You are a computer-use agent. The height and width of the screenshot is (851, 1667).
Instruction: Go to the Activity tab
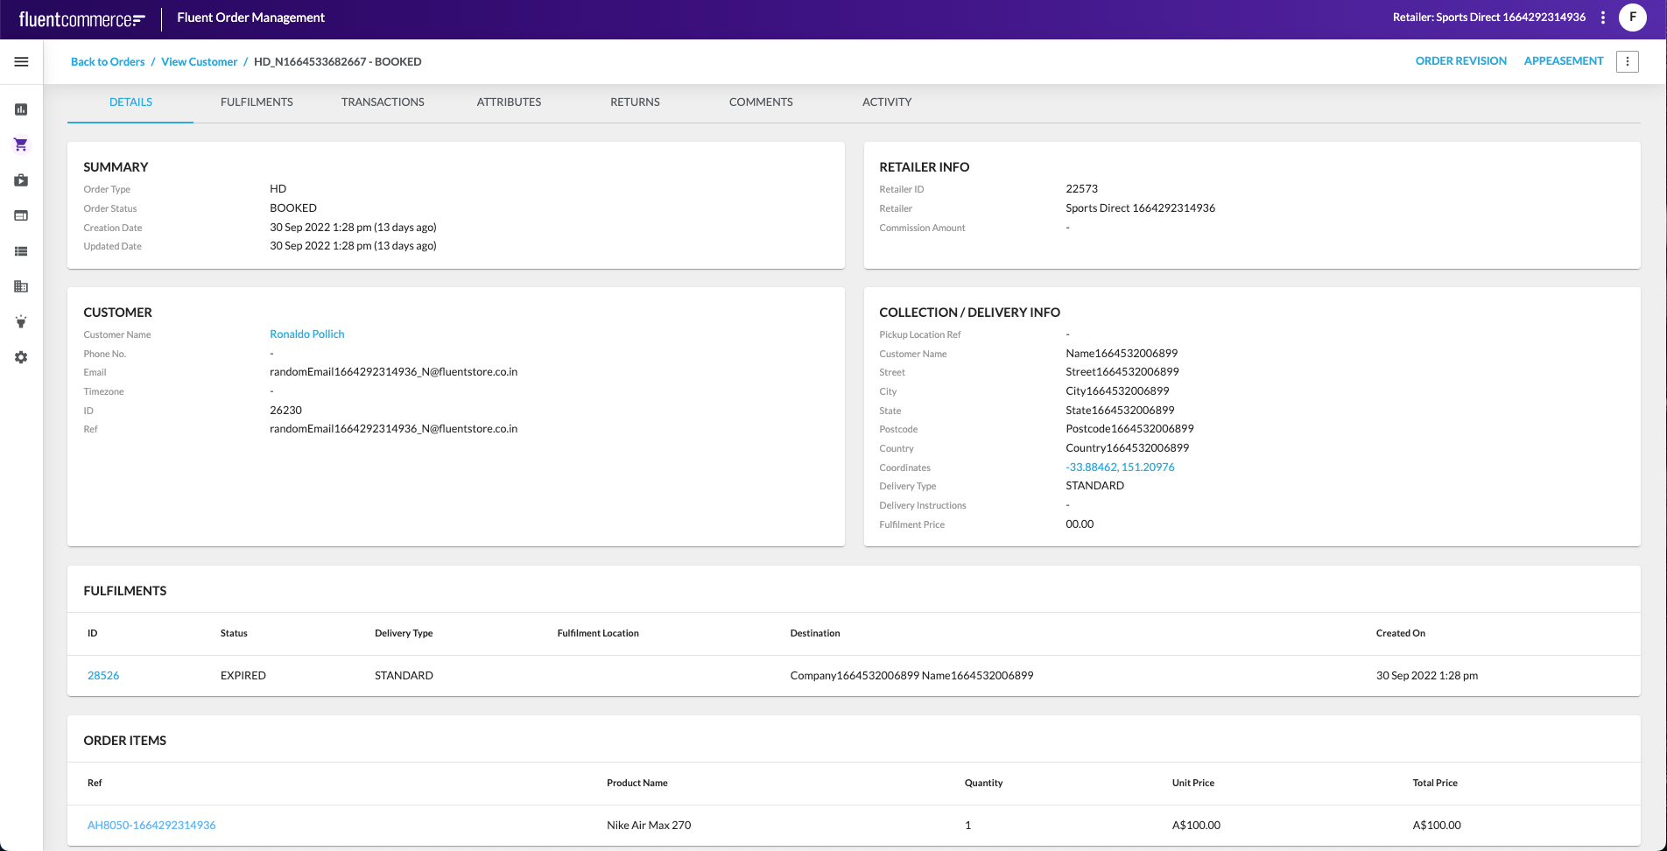pyautogui.click(x=886, y=102)
